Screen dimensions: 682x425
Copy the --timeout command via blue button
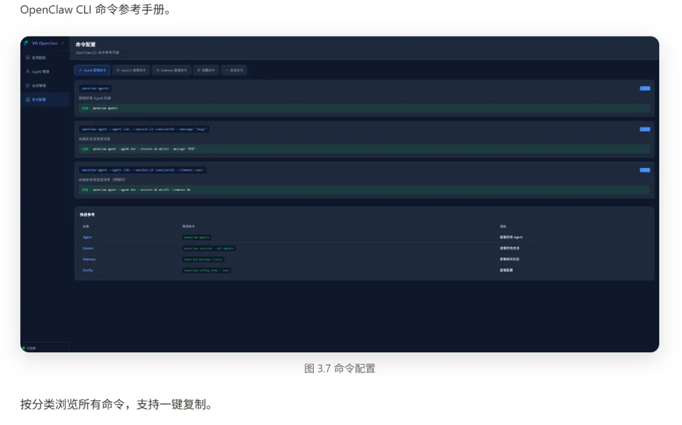(x=645, y=170)
